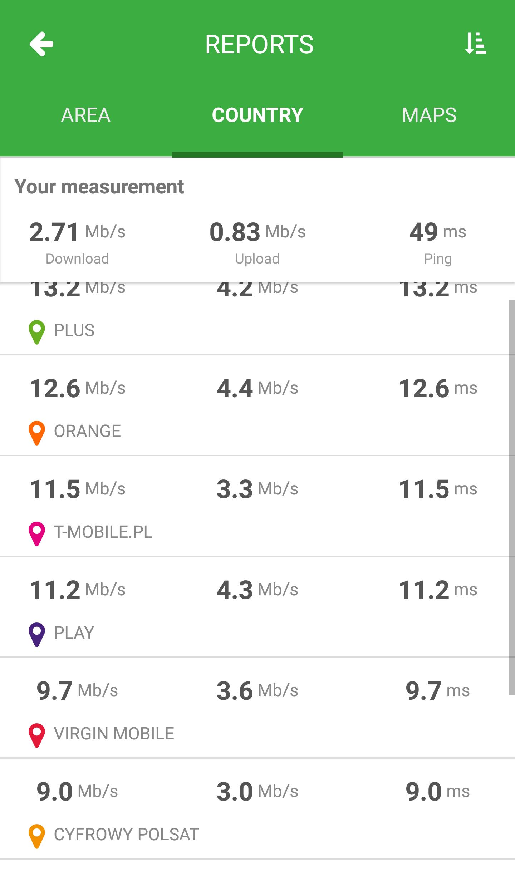Select the T-MOBILE.PL operator label
515x881 pixels.
[x=103, y=532]
